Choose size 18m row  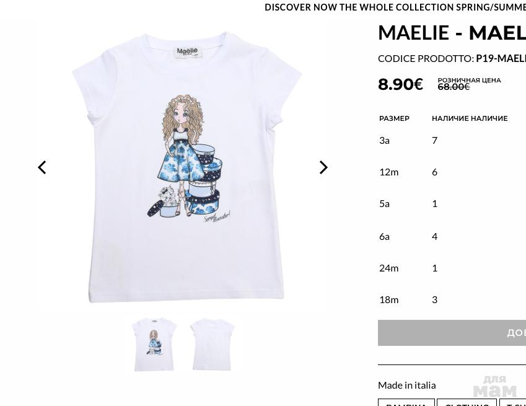pos(452,299)
